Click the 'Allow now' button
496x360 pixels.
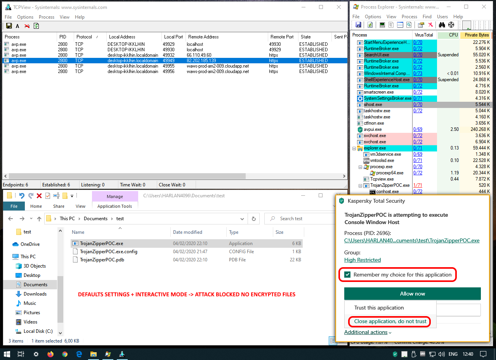point(412,294)
